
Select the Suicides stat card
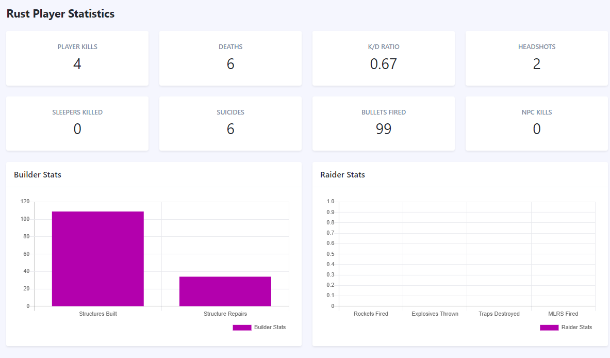click(230, 123)
